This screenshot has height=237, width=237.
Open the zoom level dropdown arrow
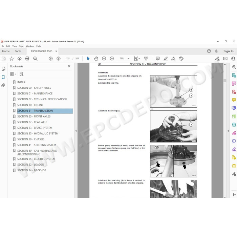pyautogui.click(x=128, y=59)
